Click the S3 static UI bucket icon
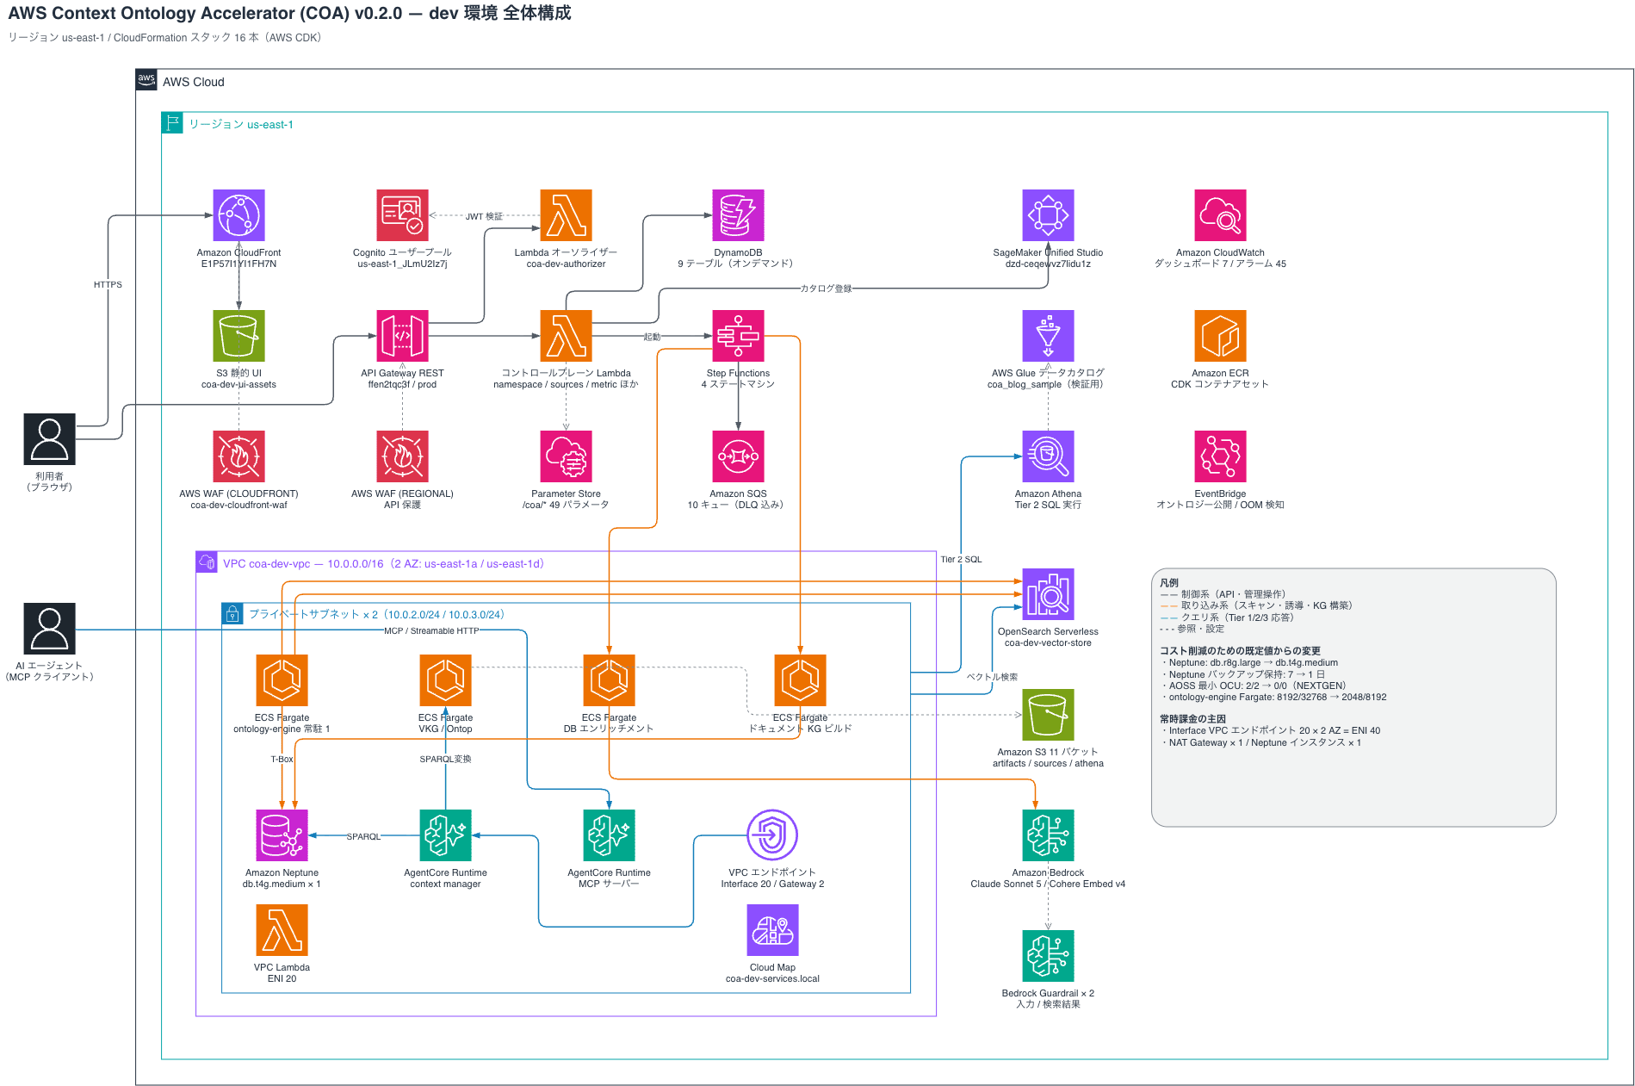The image size is (1635, 1086). pyautogui.click(x=238, y=336)
